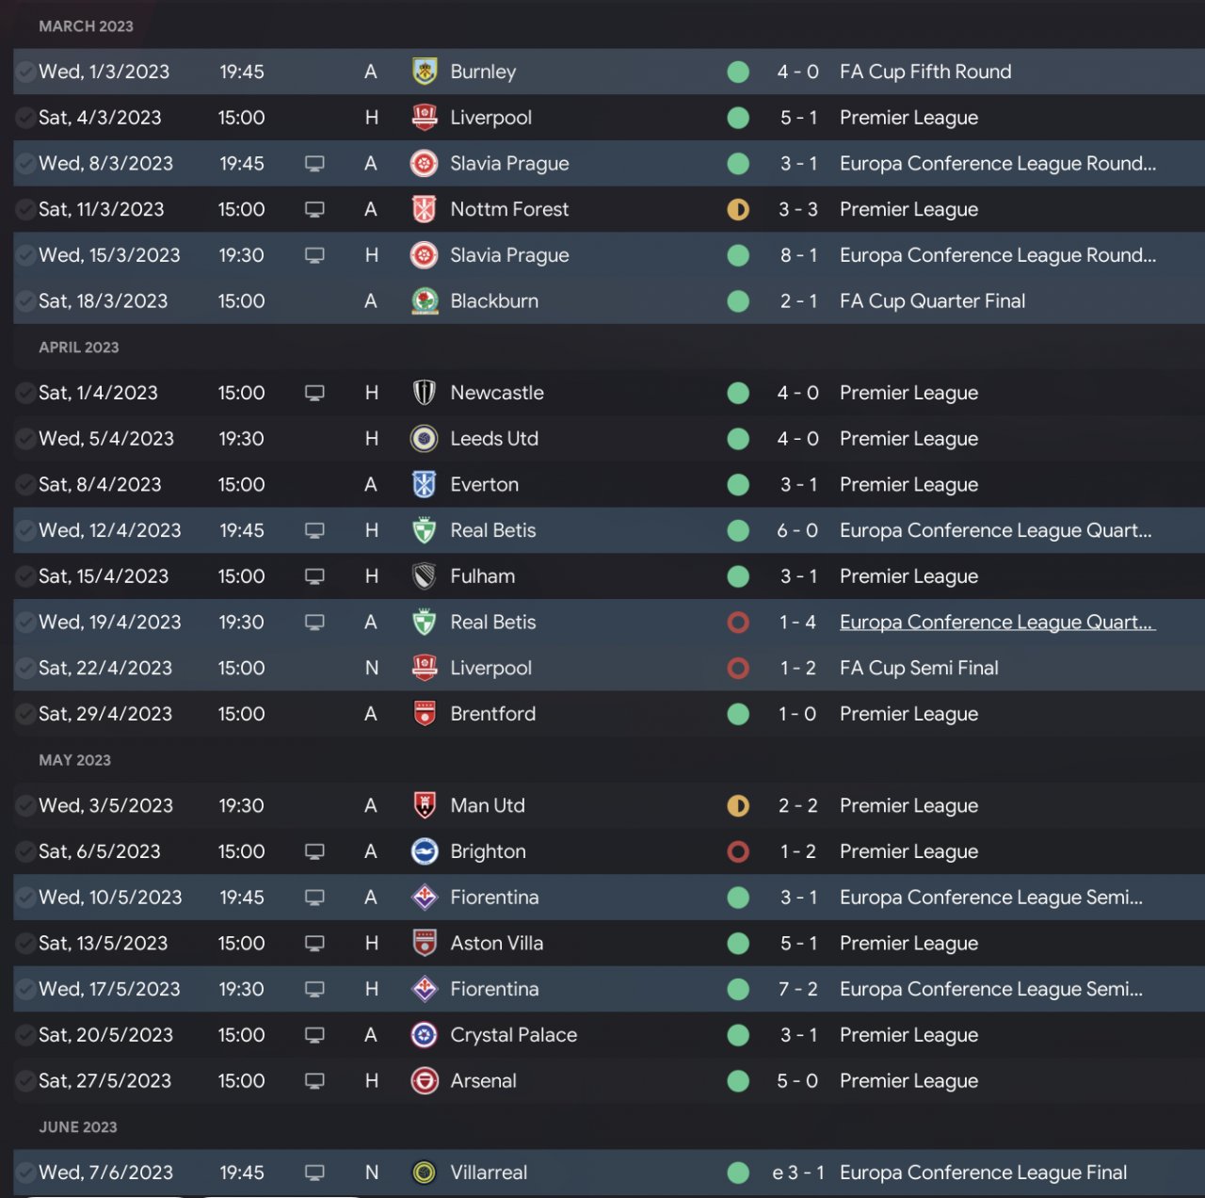Toggle the checkmark beside Wed, 5/4/2023
This screenshot has width=1205, height=1198.
coord(25,439)
